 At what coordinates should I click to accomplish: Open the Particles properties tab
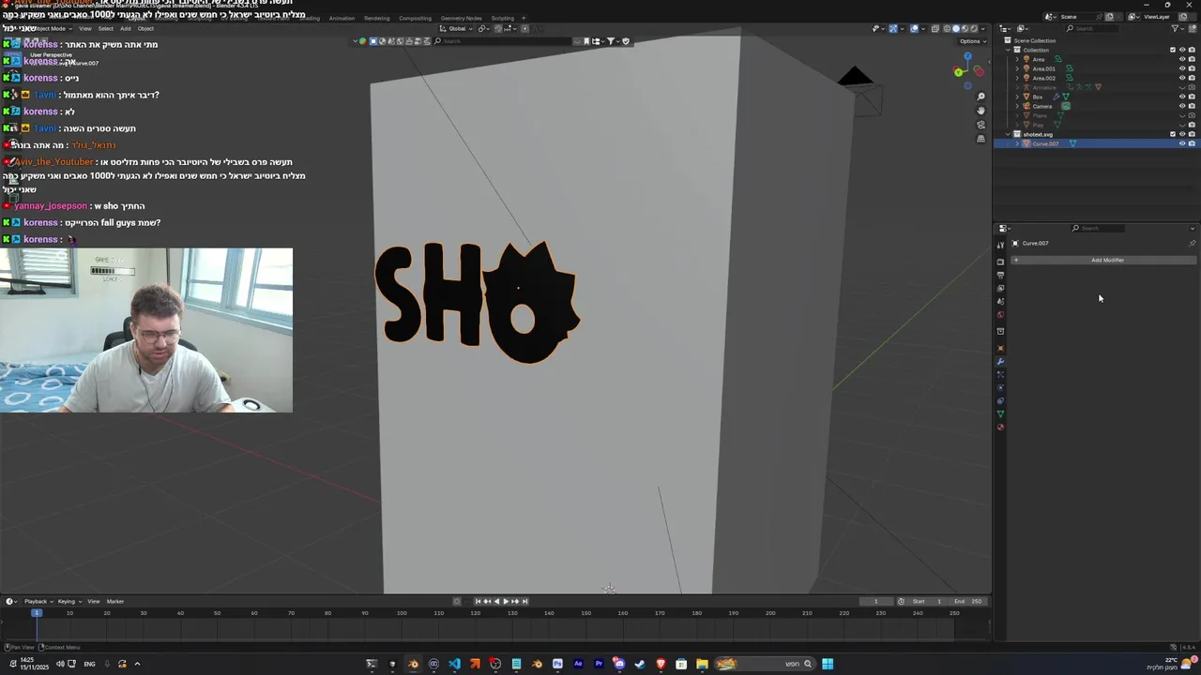click(x=1000, y=375)
